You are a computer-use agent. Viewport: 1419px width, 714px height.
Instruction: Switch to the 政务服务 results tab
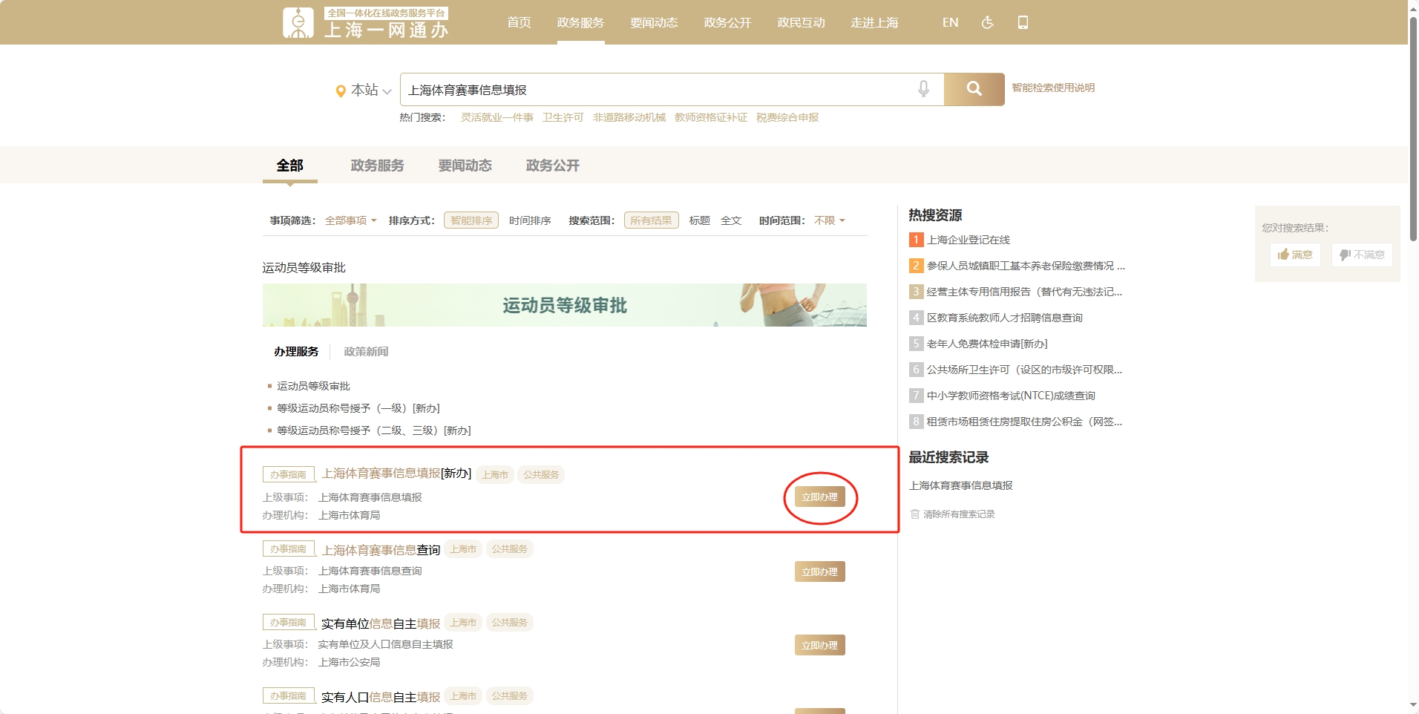pos(377,166)
